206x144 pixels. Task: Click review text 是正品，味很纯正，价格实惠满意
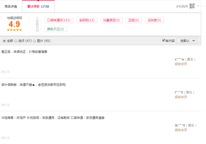[24, 52]
